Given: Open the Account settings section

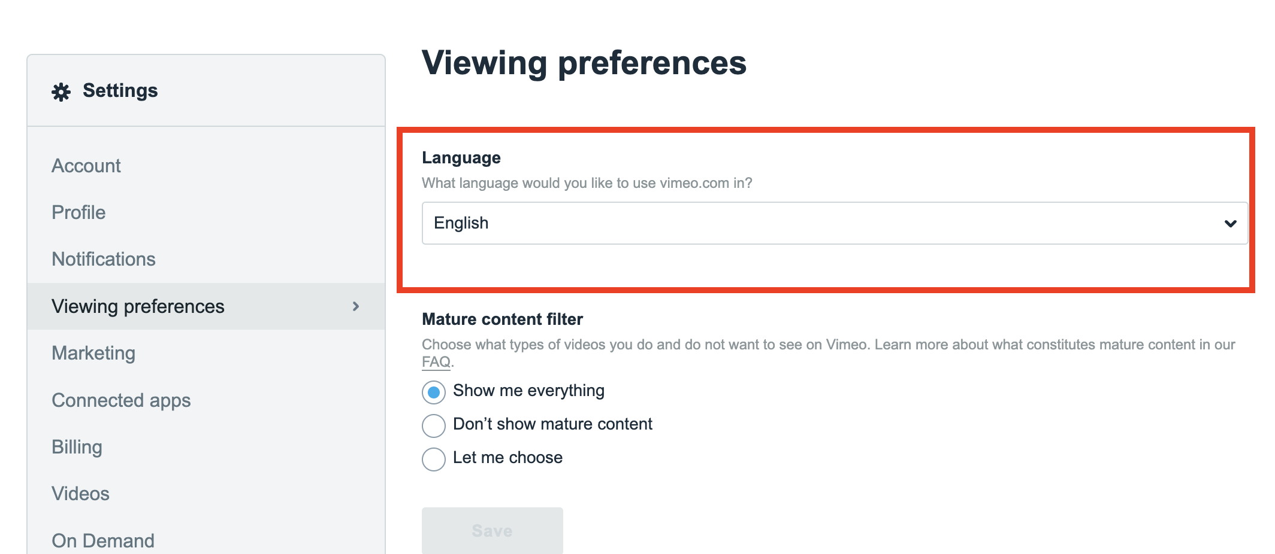Looking at the screenshot, I should tap(86, 166).
